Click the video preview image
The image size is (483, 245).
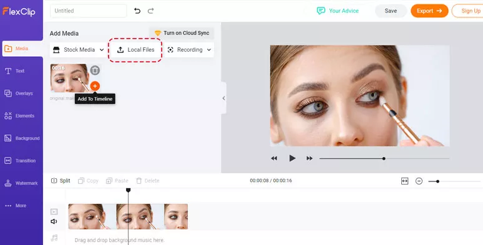pos(359,96)
